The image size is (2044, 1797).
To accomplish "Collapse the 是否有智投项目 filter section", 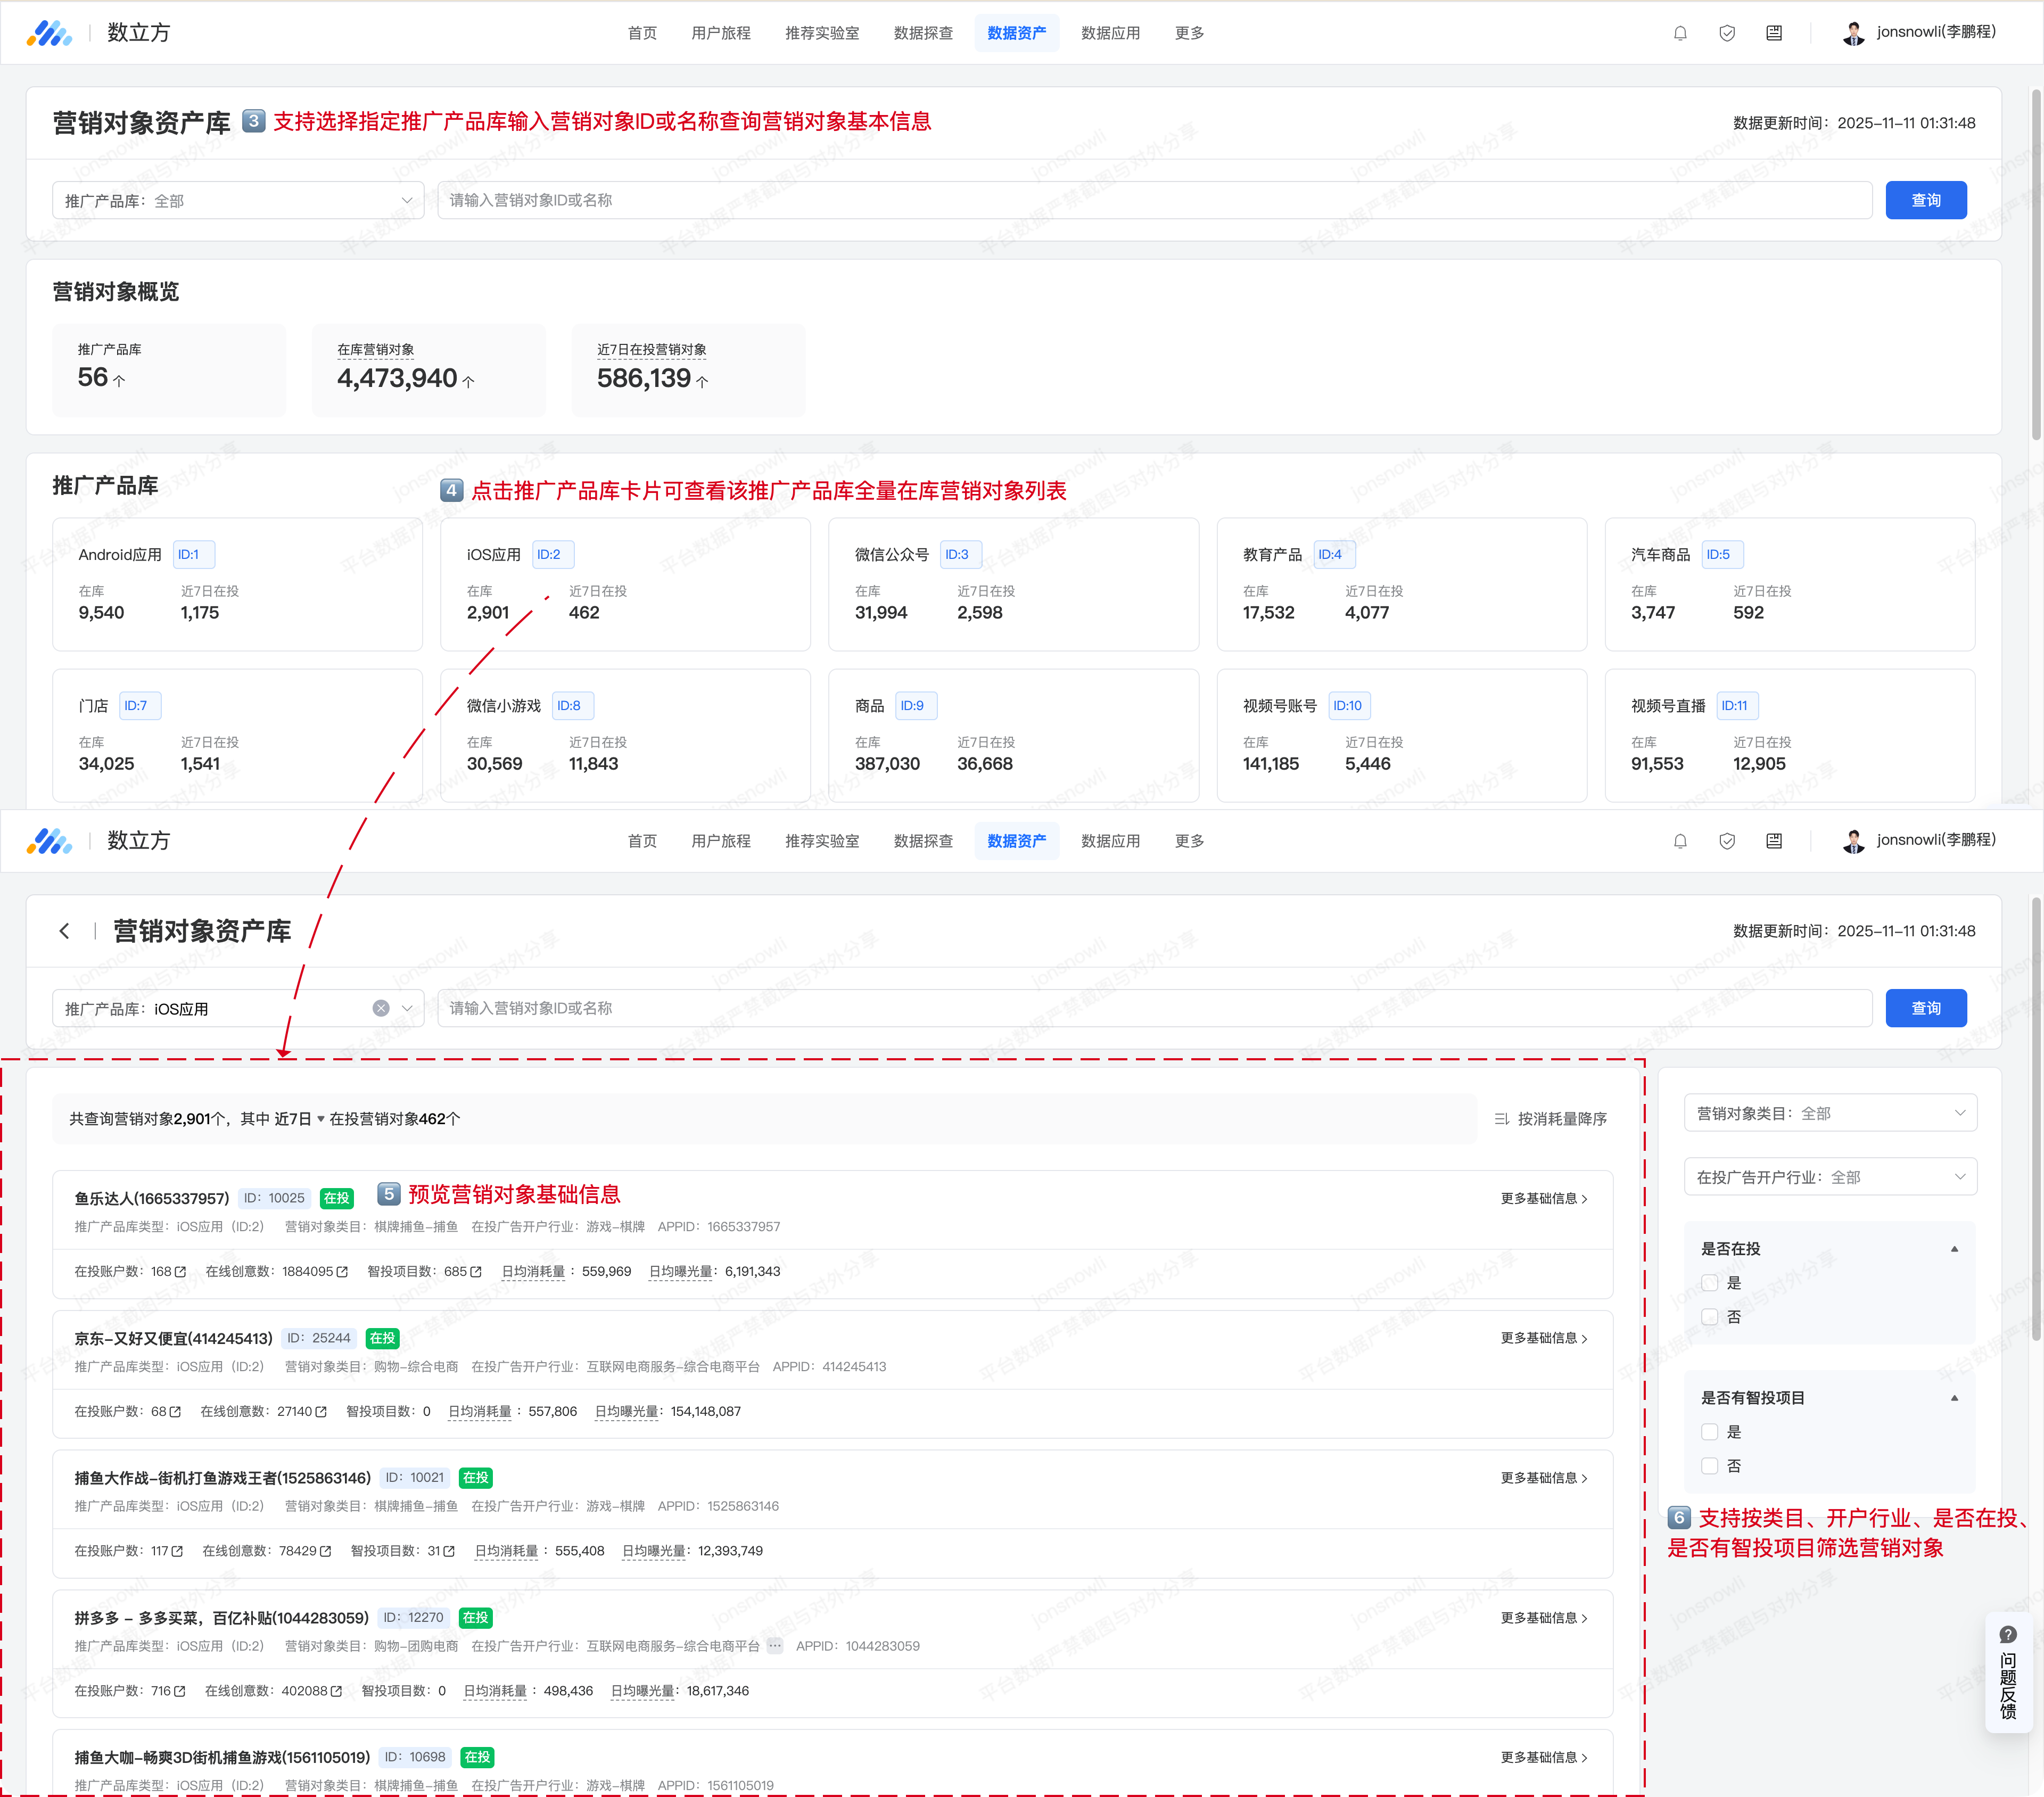I will [1954, 1398].
